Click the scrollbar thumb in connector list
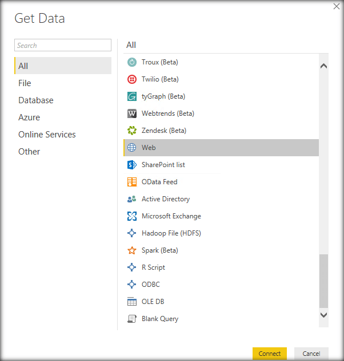This screenshot has height=361, width=344. coord(324,281)
